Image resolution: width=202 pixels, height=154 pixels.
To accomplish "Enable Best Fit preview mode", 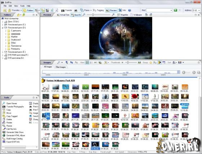I will pos(76,15).
